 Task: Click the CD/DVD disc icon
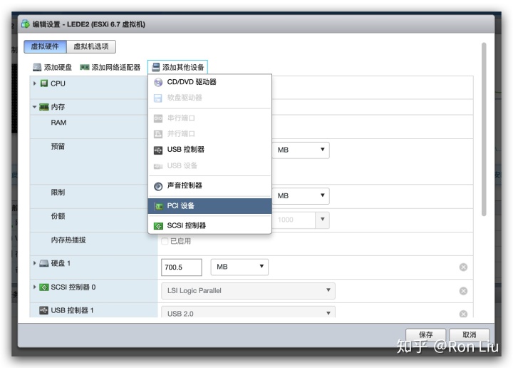(x=158, y=82)
